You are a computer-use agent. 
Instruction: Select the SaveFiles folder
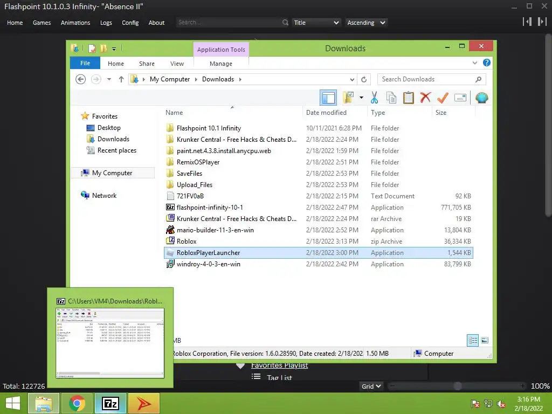(x=189, y=173)
